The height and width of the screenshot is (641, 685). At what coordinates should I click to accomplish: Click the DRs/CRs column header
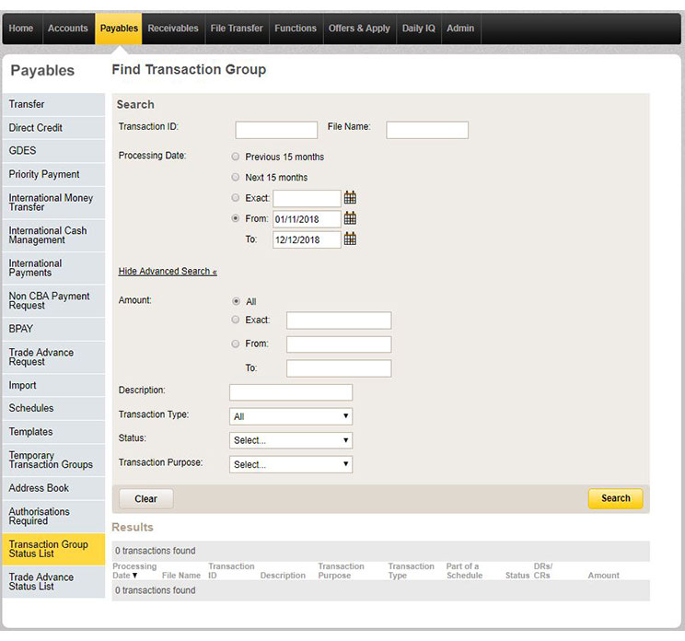[x=542, y=571]
